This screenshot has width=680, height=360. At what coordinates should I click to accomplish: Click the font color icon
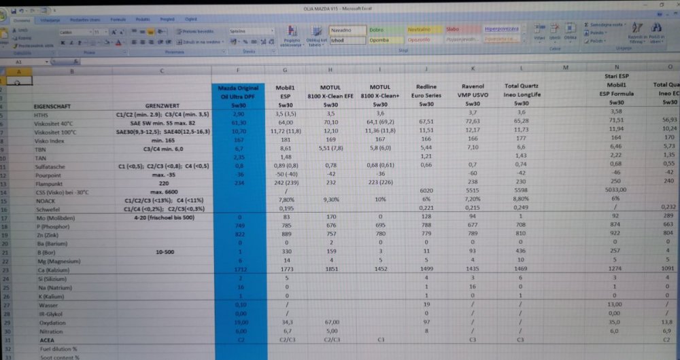(x=116, y=42)
